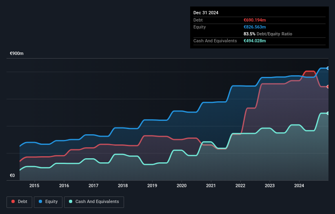335x214 pixels.
Task: Click the 83.5% Debt/Equity Ratio text
Action: click(268, 34)
